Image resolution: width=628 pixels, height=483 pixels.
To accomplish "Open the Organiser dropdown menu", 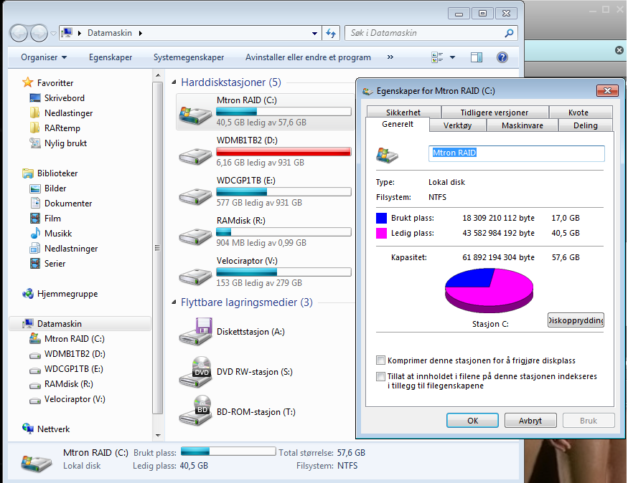I will click(44, 57).
